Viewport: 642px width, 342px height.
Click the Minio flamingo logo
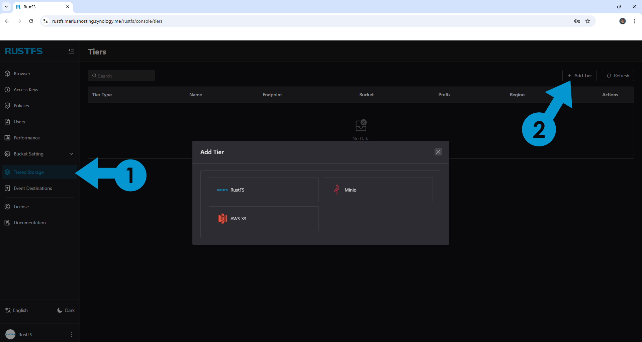[x=337, y=190]
